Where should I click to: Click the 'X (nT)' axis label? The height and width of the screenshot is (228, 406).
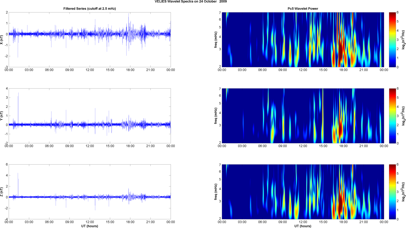2,40
